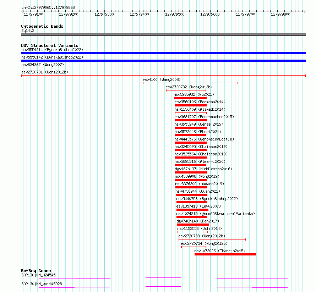Click the nsv5554214 (ByrskaBishop2022) variant label
This screenshot has width=316, height=292.
(x=52, y=50)
